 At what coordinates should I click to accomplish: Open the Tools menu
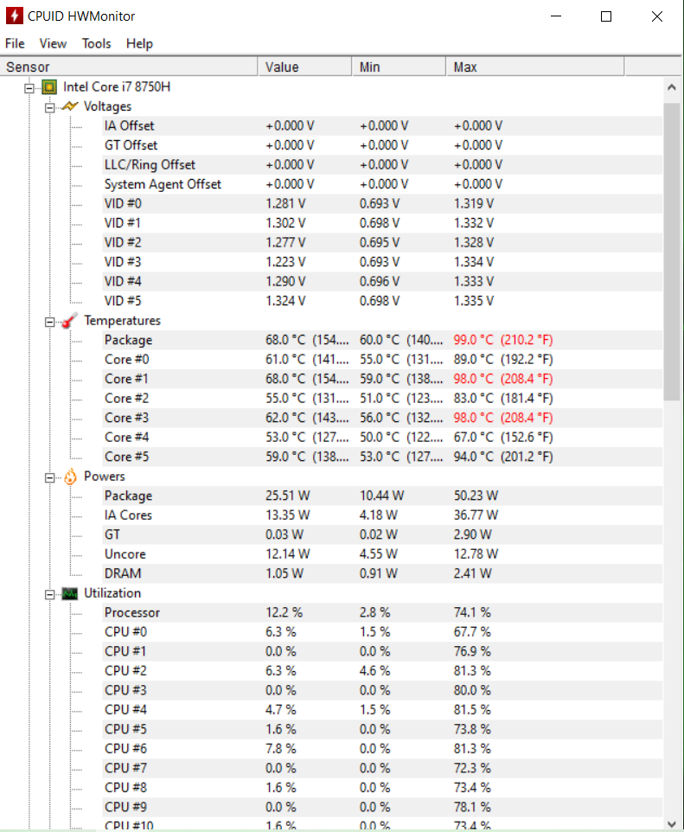(x=97, y=43)
